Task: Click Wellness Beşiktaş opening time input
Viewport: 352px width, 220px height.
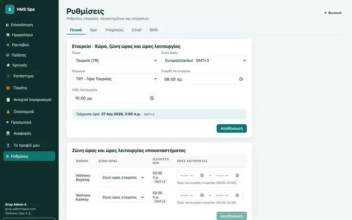Action: pyautogui.click(x=192, y=176)
